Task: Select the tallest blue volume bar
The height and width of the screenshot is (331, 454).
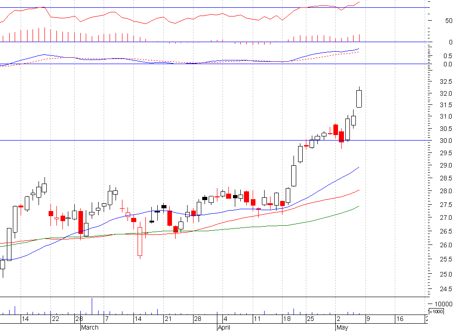Action: tap(92, 306)
